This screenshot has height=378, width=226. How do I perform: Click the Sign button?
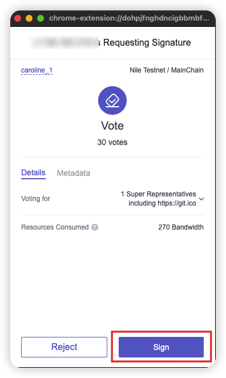coord(161,347)
